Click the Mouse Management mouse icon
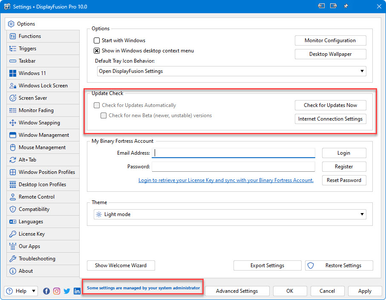Image resolution: width=386 pixels, height=300 pixels. (12, 147)
